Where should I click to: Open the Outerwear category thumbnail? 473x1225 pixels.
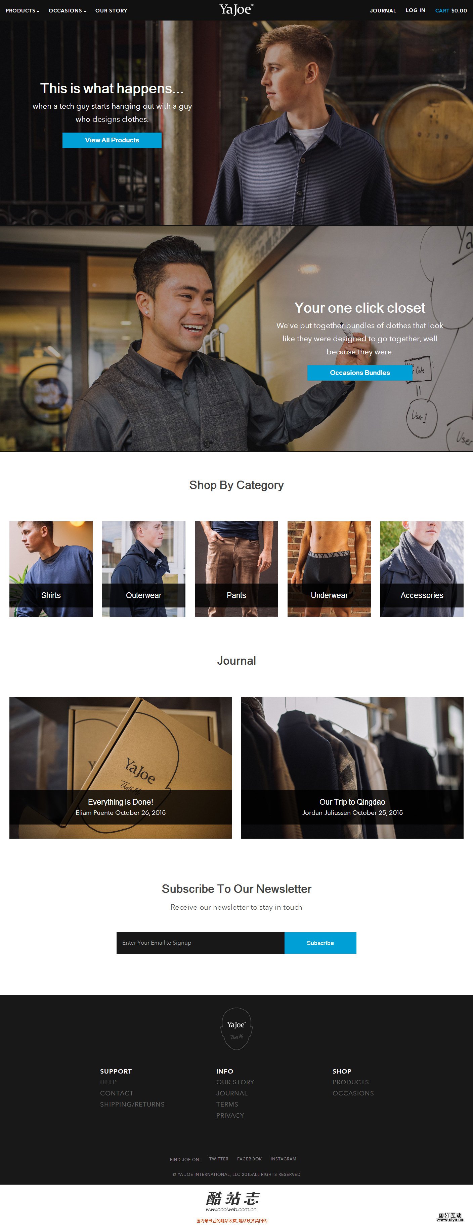tap(143, 569)
